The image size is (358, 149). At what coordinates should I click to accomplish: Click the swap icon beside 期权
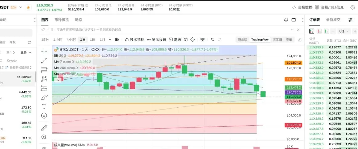coord(30,42)
